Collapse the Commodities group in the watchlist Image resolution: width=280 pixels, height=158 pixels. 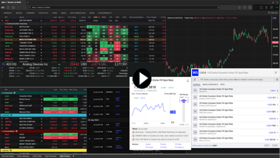pyautogui.click(x=2, y=131)
